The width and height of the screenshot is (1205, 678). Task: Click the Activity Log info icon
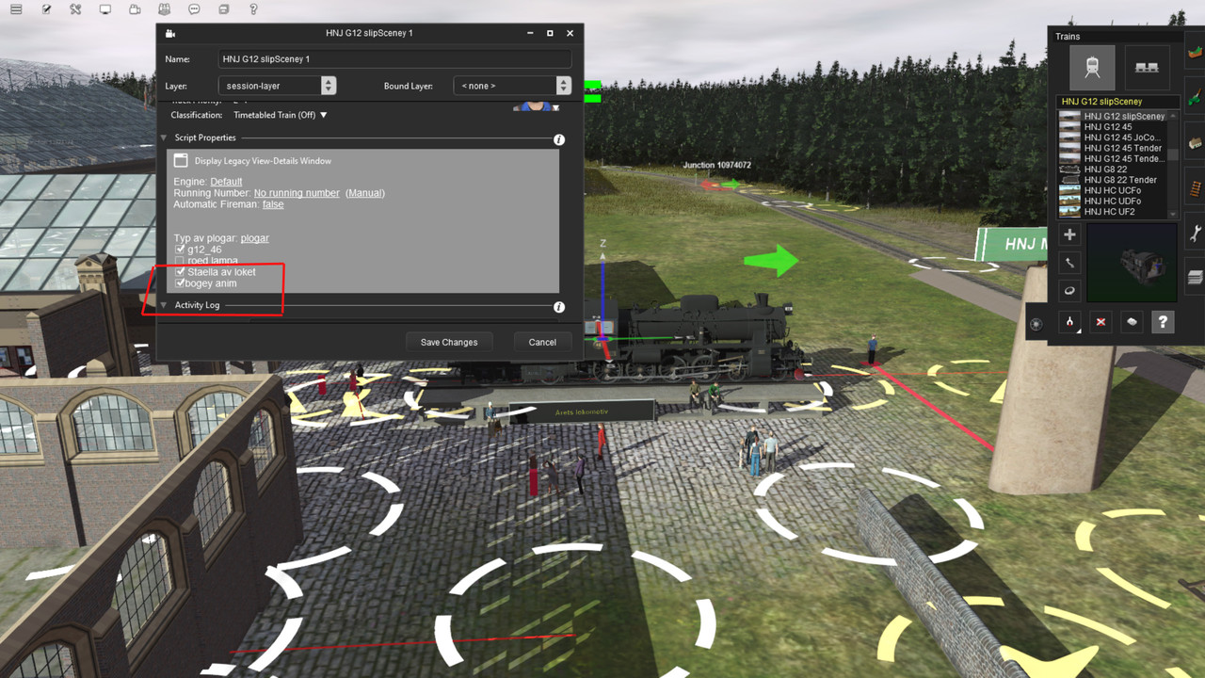(559, 307)
